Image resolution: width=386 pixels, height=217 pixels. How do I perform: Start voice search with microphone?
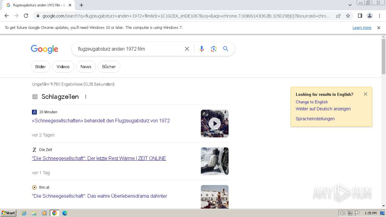(202, 49)
